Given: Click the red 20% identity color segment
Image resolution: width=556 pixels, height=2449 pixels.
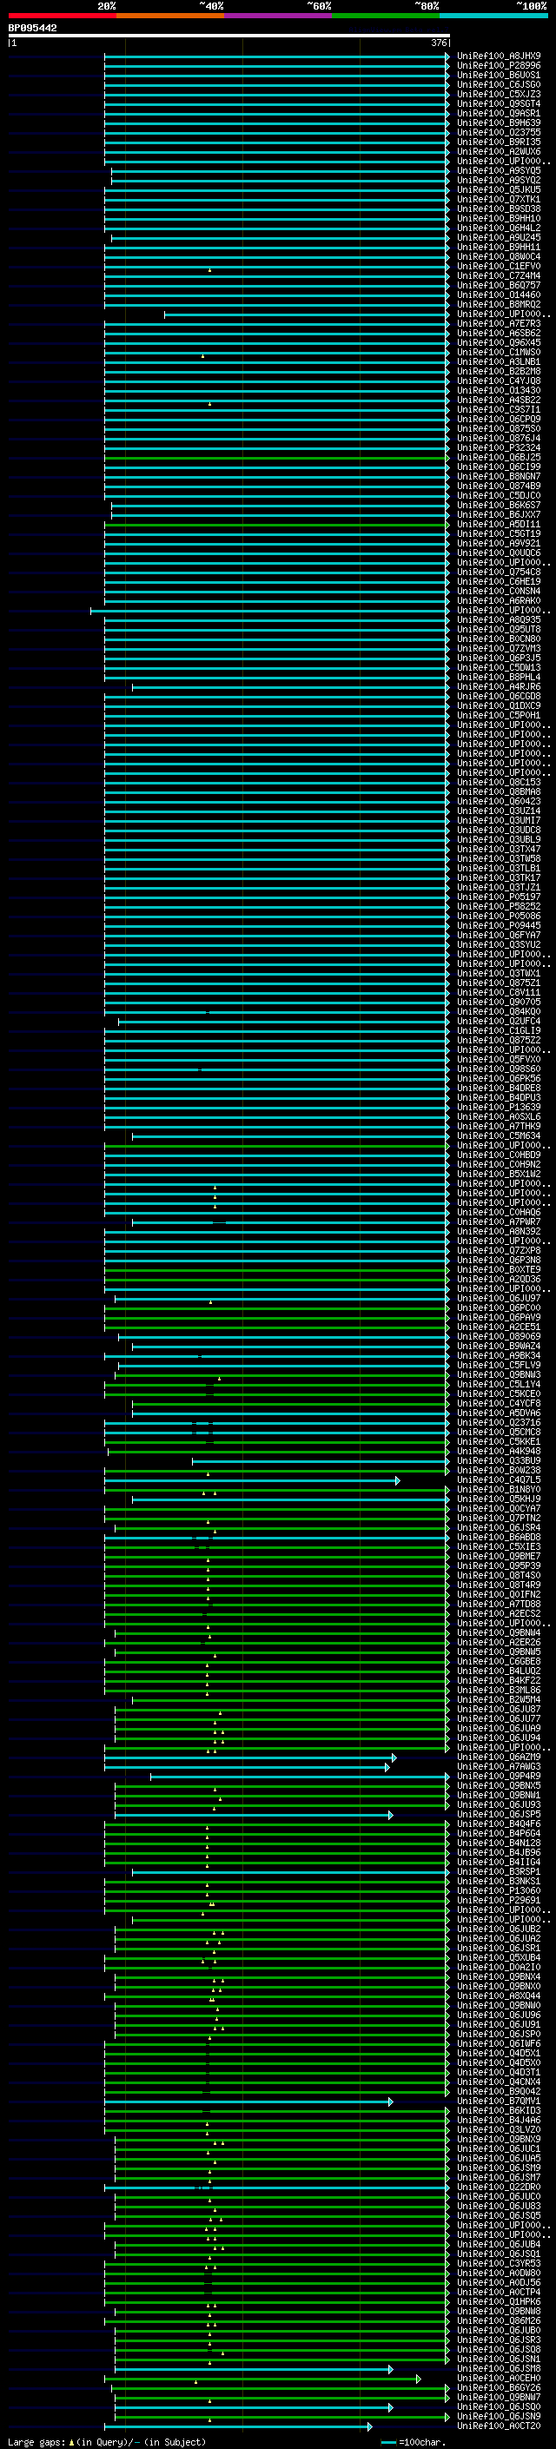Looking at the screenshot, I should click(62, 16).
